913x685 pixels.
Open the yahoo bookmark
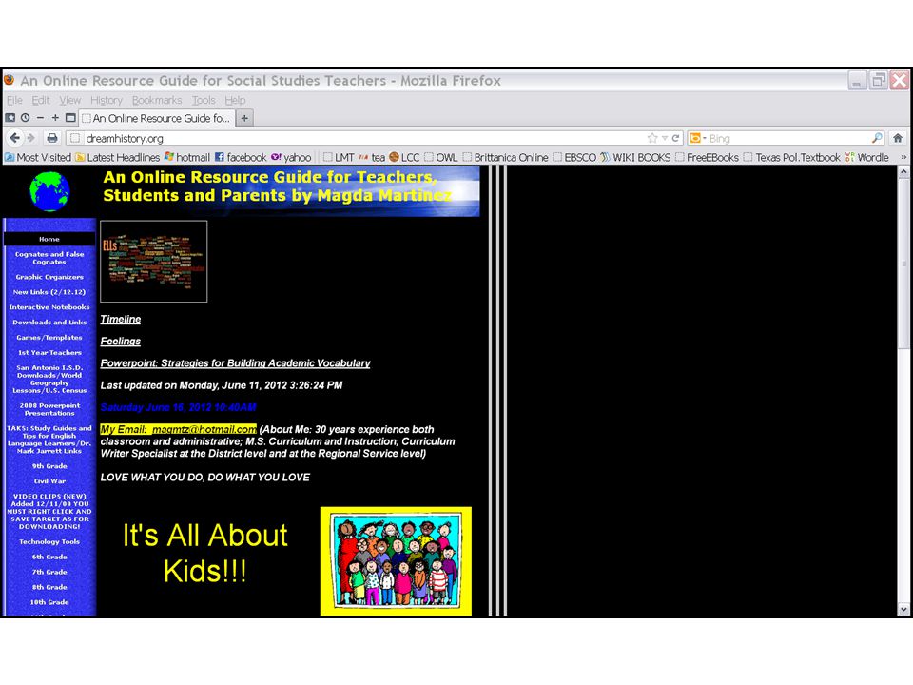tap(291, 157)
